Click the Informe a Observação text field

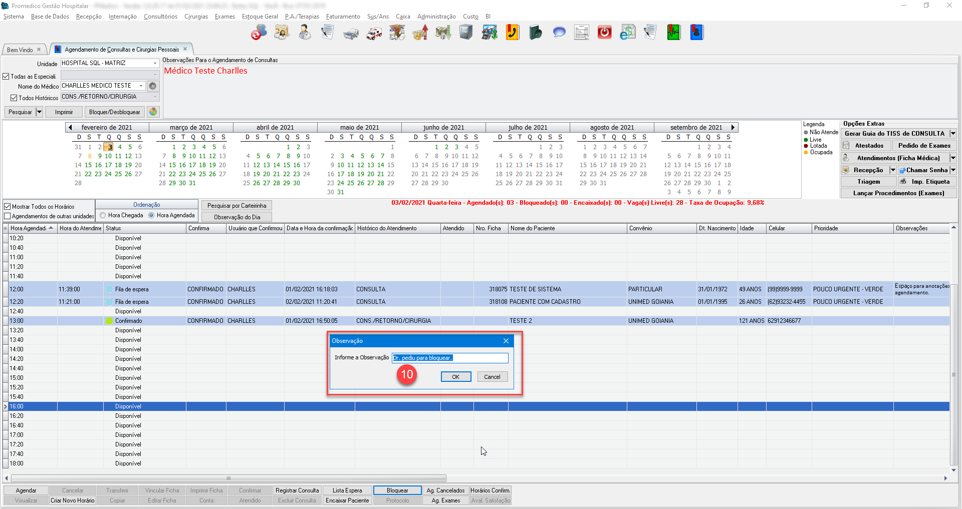coord(449,358)
